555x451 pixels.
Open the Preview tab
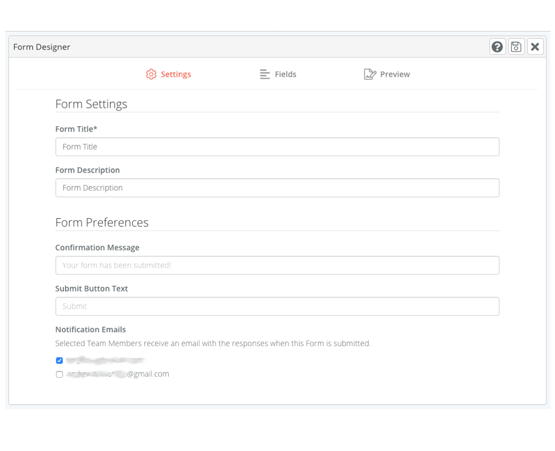pos(395,74)
